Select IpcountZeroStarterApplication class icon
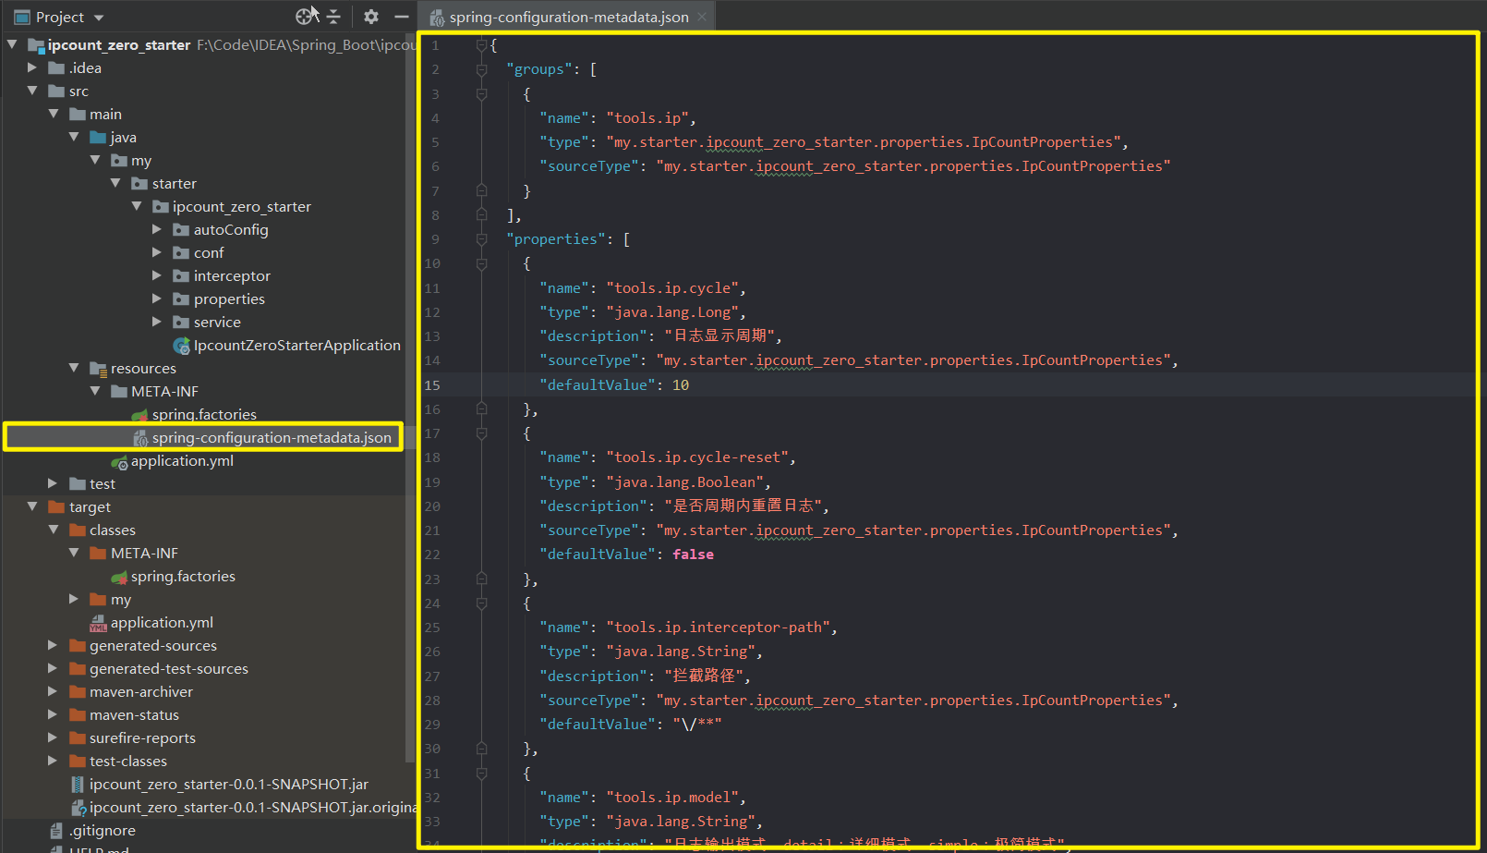 pos(182,345)
